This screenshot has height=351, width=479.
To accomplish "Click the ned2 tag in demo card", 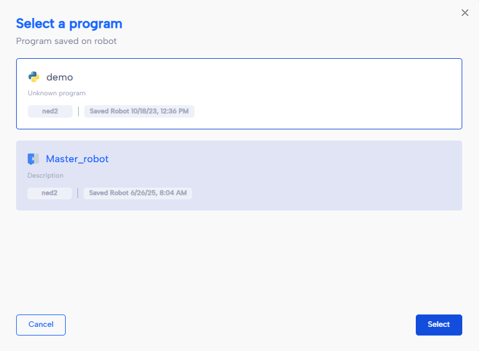I will point(50,111).
